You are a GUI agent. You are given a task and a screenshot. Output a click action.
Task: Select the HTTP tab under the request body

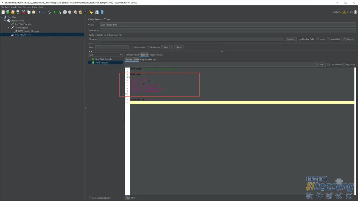(133, 198)
